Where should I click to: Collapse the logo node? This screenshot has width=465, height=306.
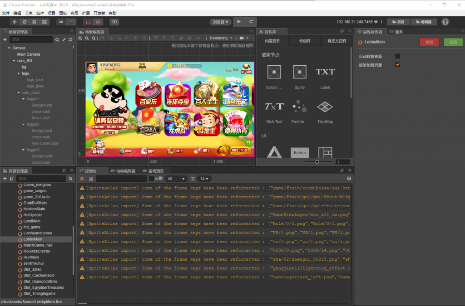18,73
